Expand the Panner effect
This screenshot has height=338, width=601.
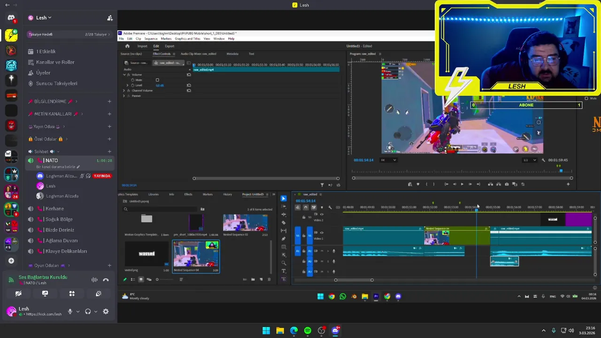(124, 96)
